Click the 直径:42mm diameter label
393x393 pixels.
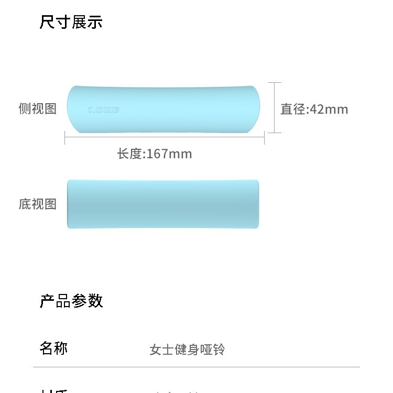pos(314,109)
